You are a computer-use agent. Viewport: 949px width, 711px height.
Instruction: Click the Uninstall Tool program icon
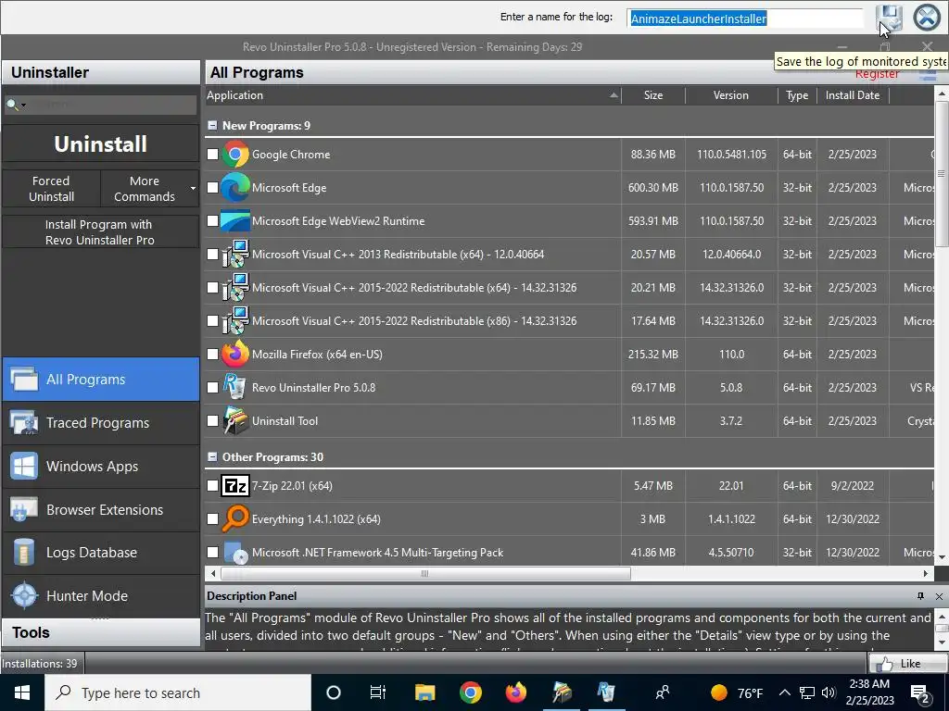click(234, 420)
